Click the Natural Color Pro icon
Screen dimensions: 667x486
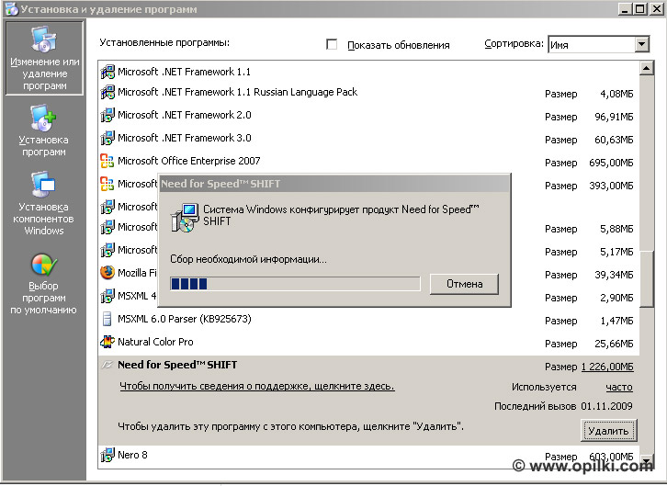pyautogui.click(x=107, y=342)
